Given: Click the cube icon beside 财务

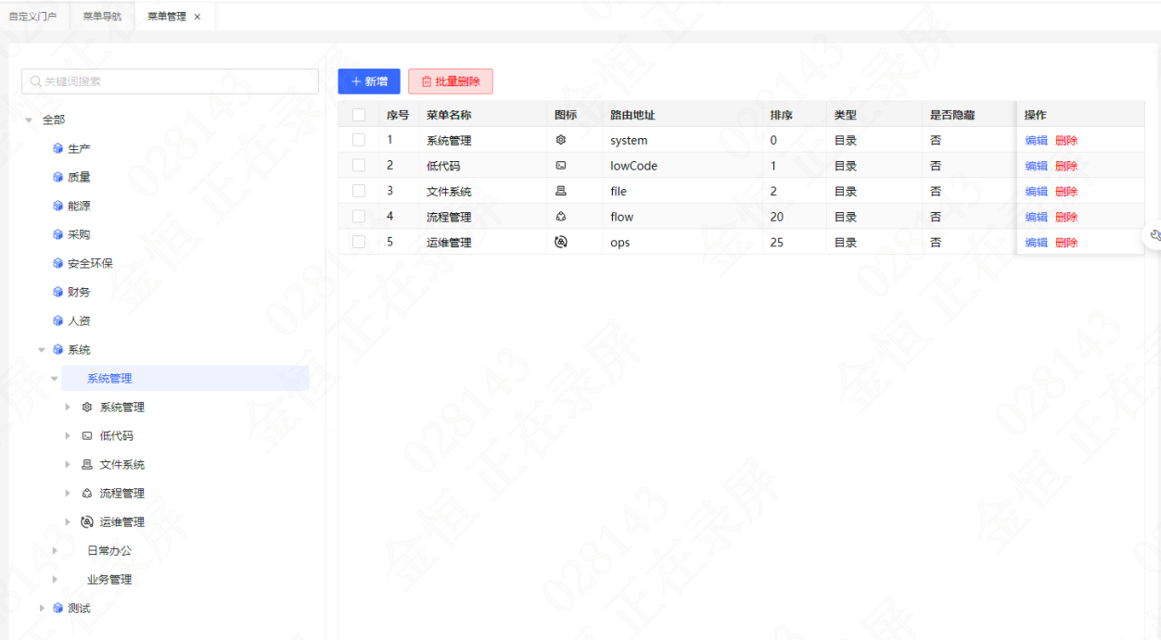Looking at the screenshot, I should 57,292.
